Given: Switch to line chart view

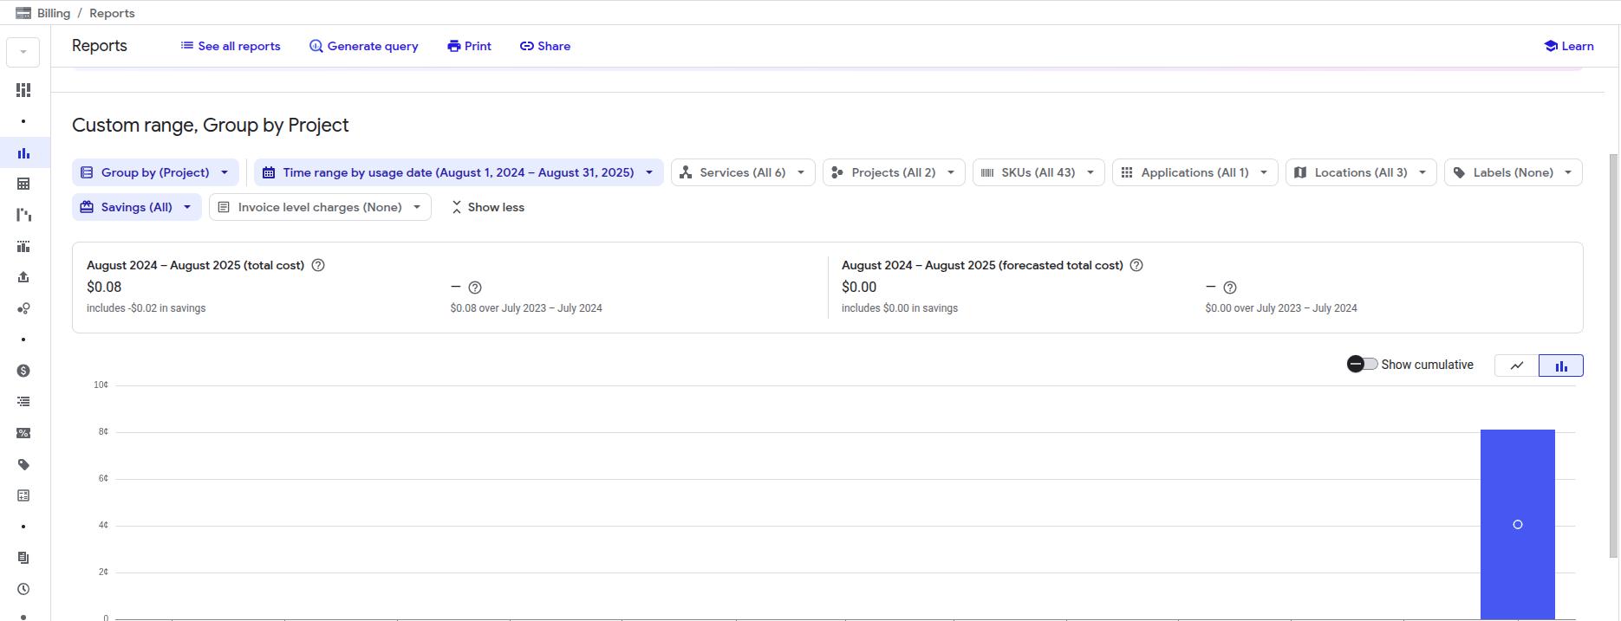Looking at the screenshot, I should tap(1516, 365).
